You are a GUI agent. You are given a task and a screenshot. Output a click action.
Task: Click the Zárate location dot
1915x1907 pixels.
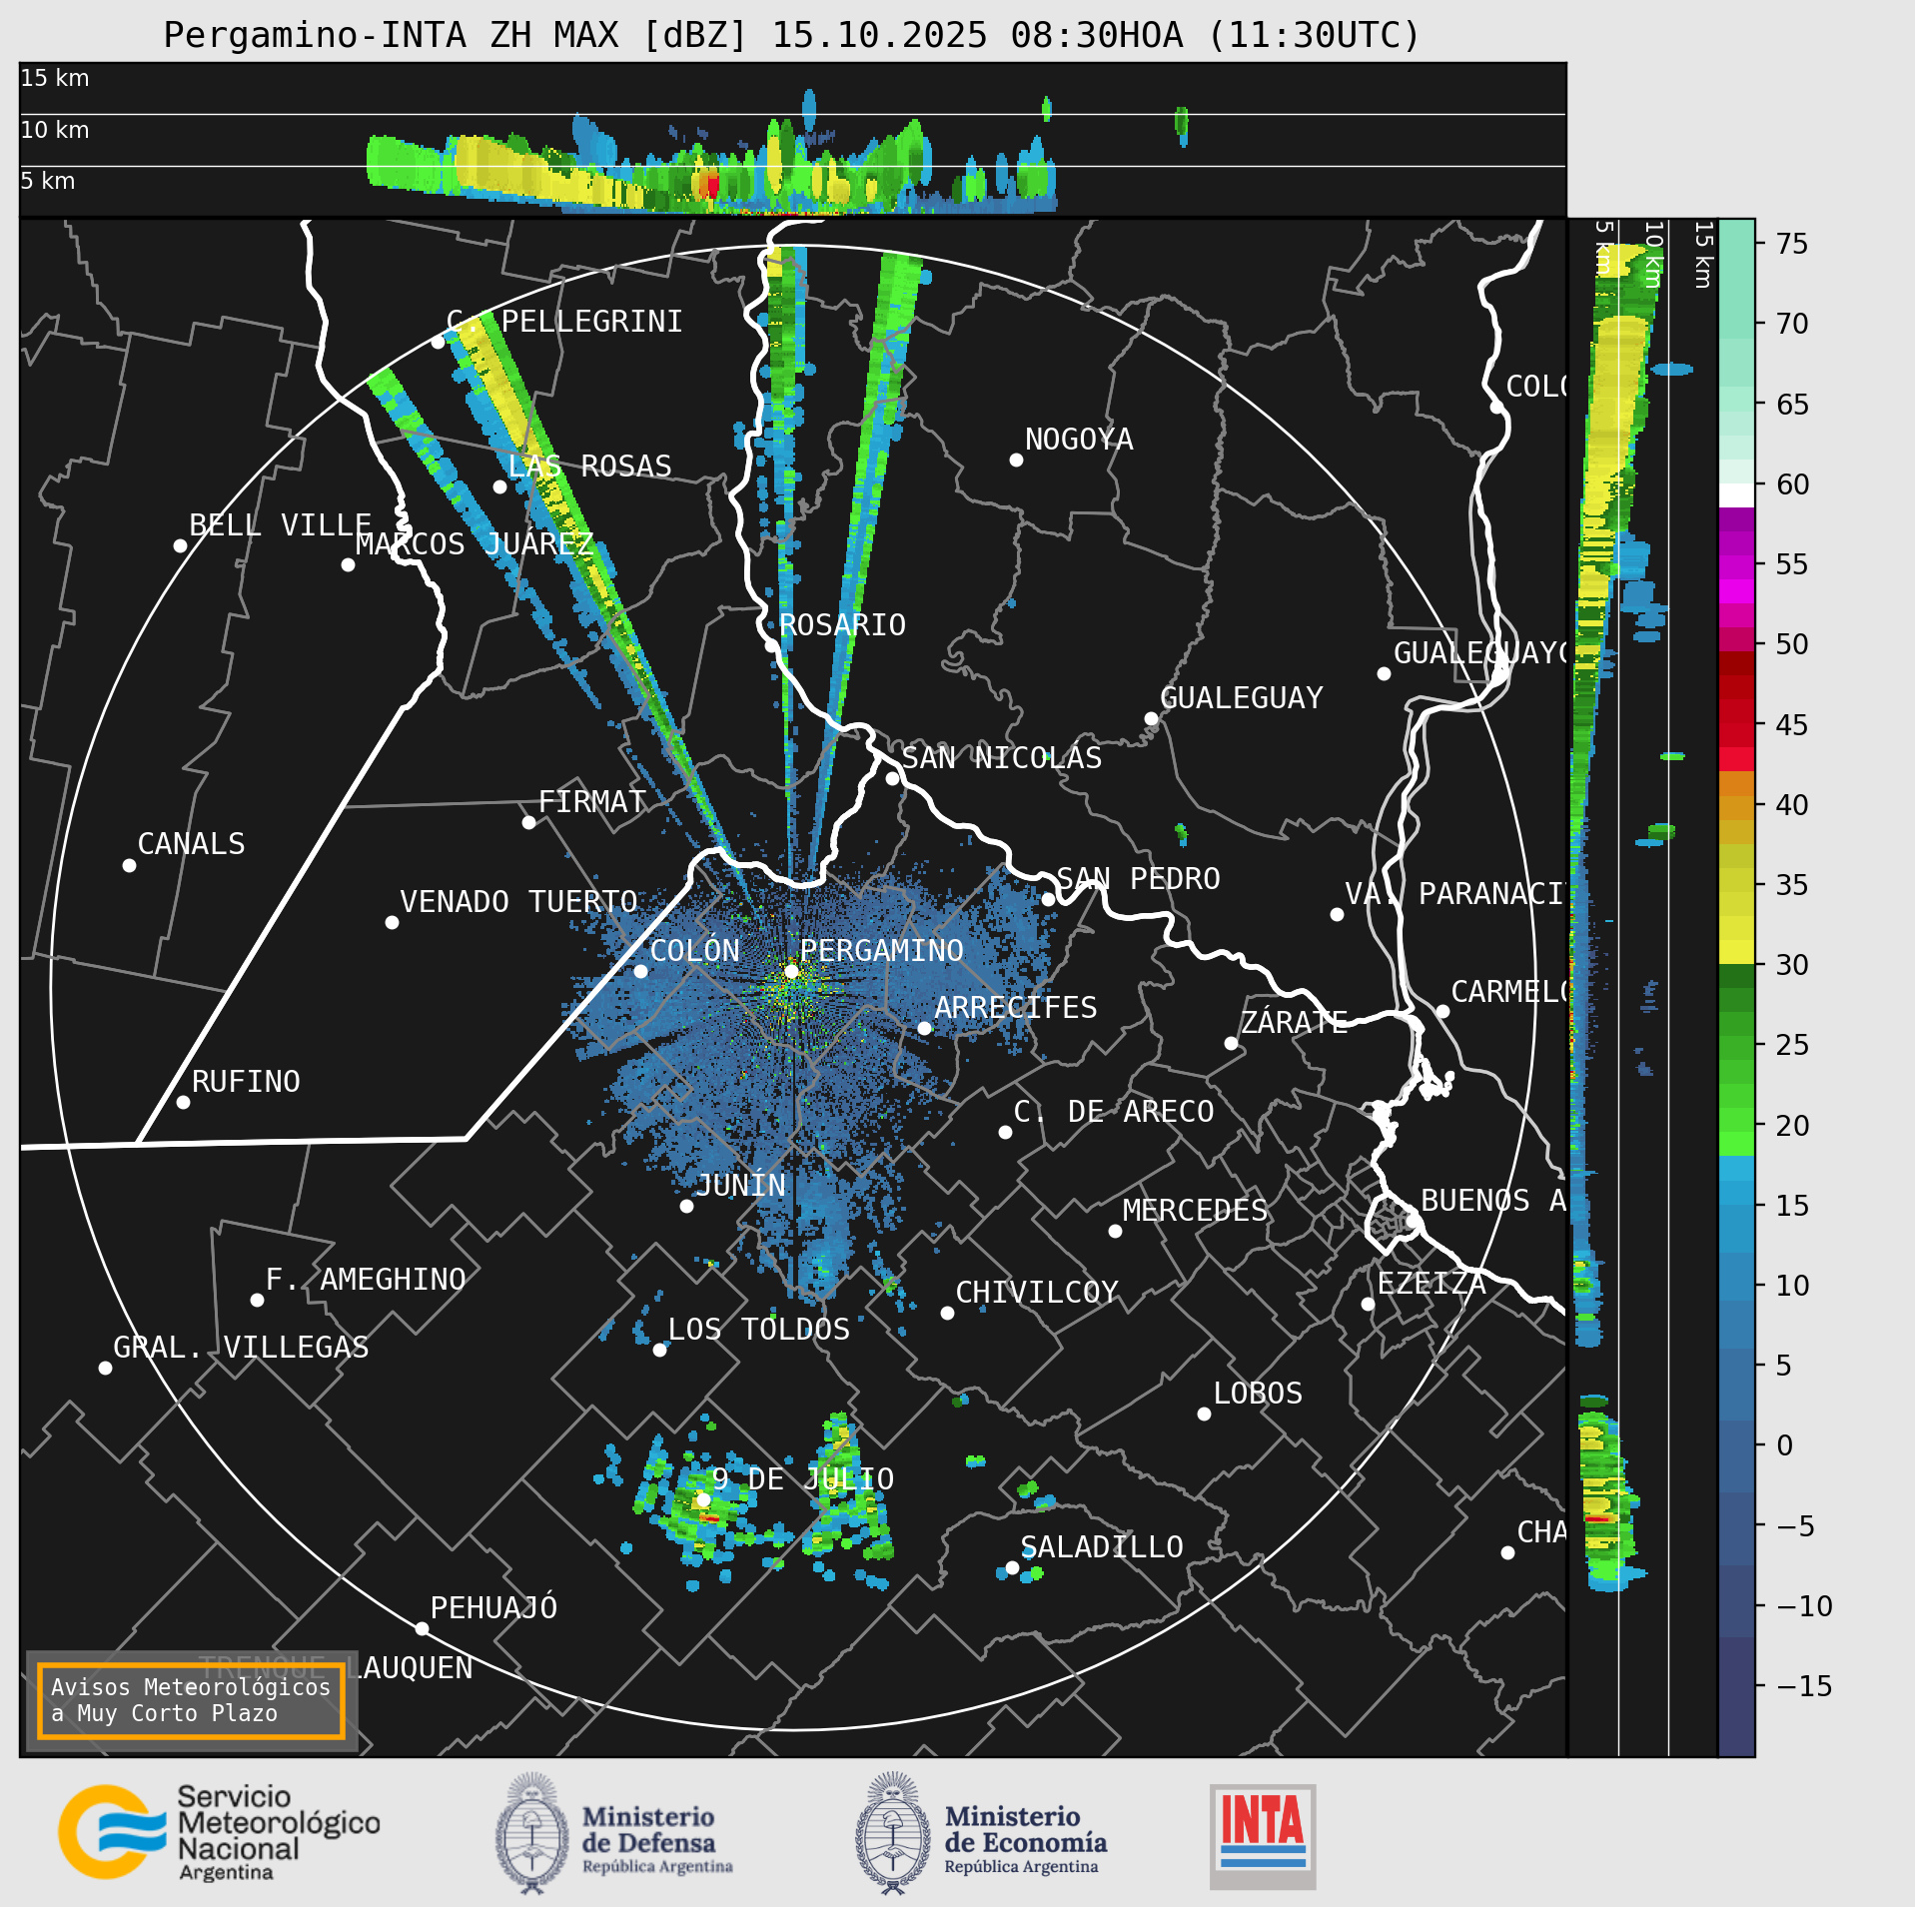point(1231,1043)
